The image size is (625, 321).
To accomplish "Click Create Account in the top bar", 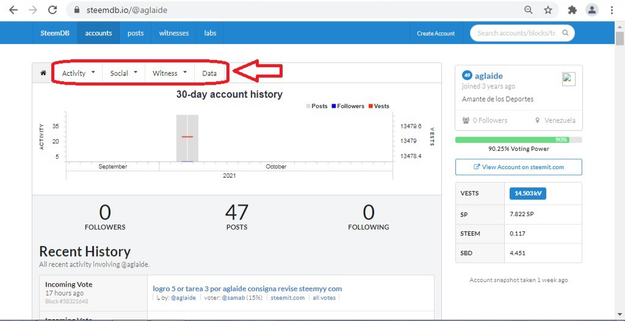I will point(436,34).
